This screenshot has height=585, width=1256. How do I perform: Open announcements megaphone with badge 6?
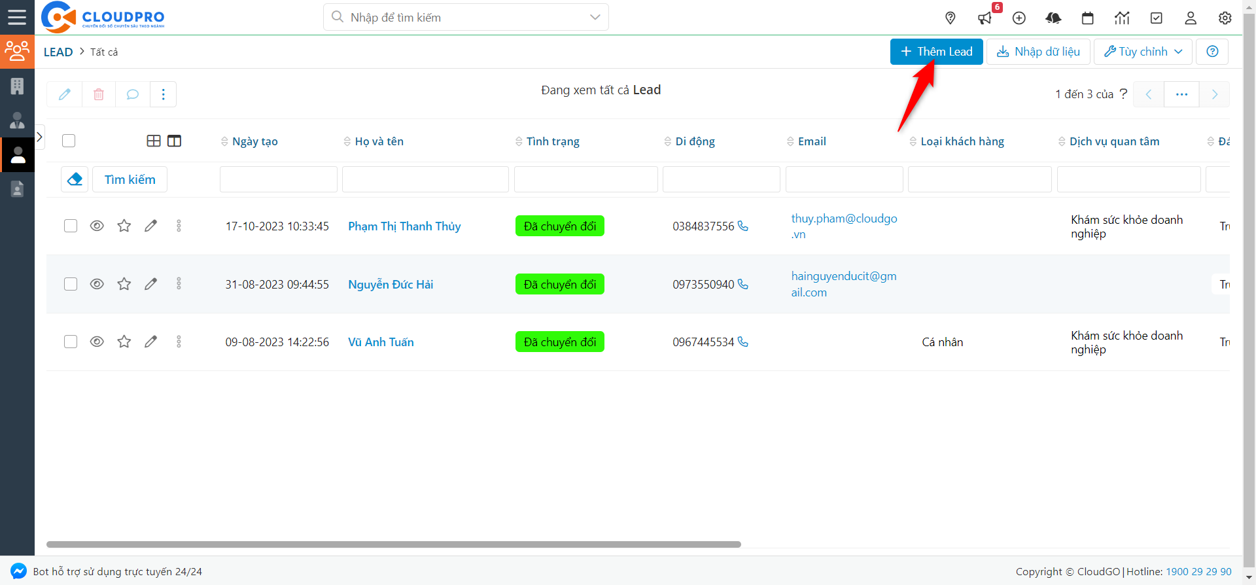[985, 18]
